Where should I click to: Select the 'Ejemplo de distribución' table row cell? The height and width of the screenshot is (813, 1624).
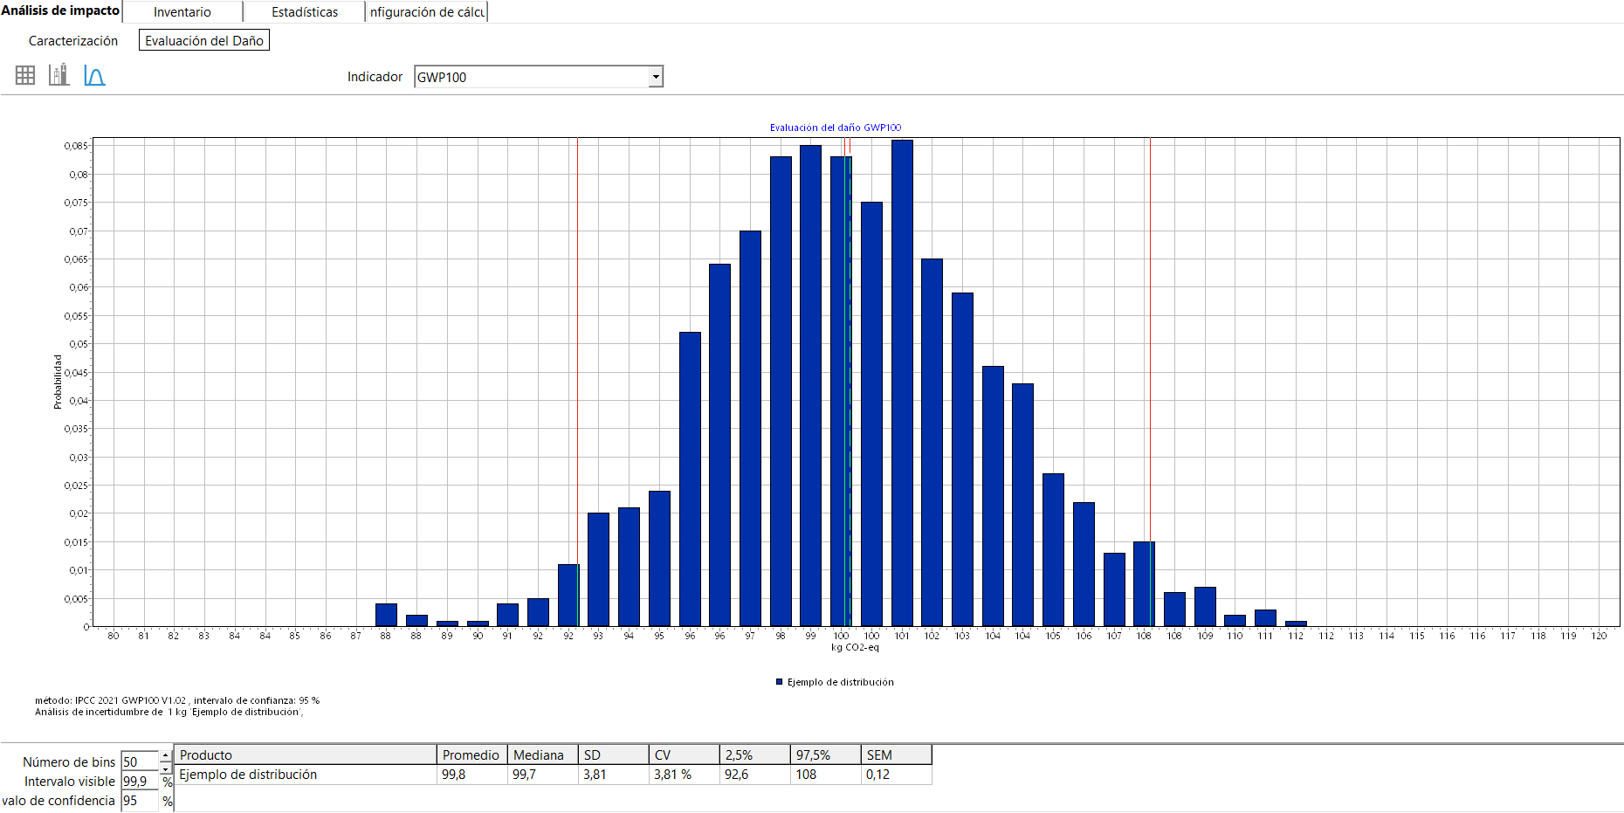306,775
